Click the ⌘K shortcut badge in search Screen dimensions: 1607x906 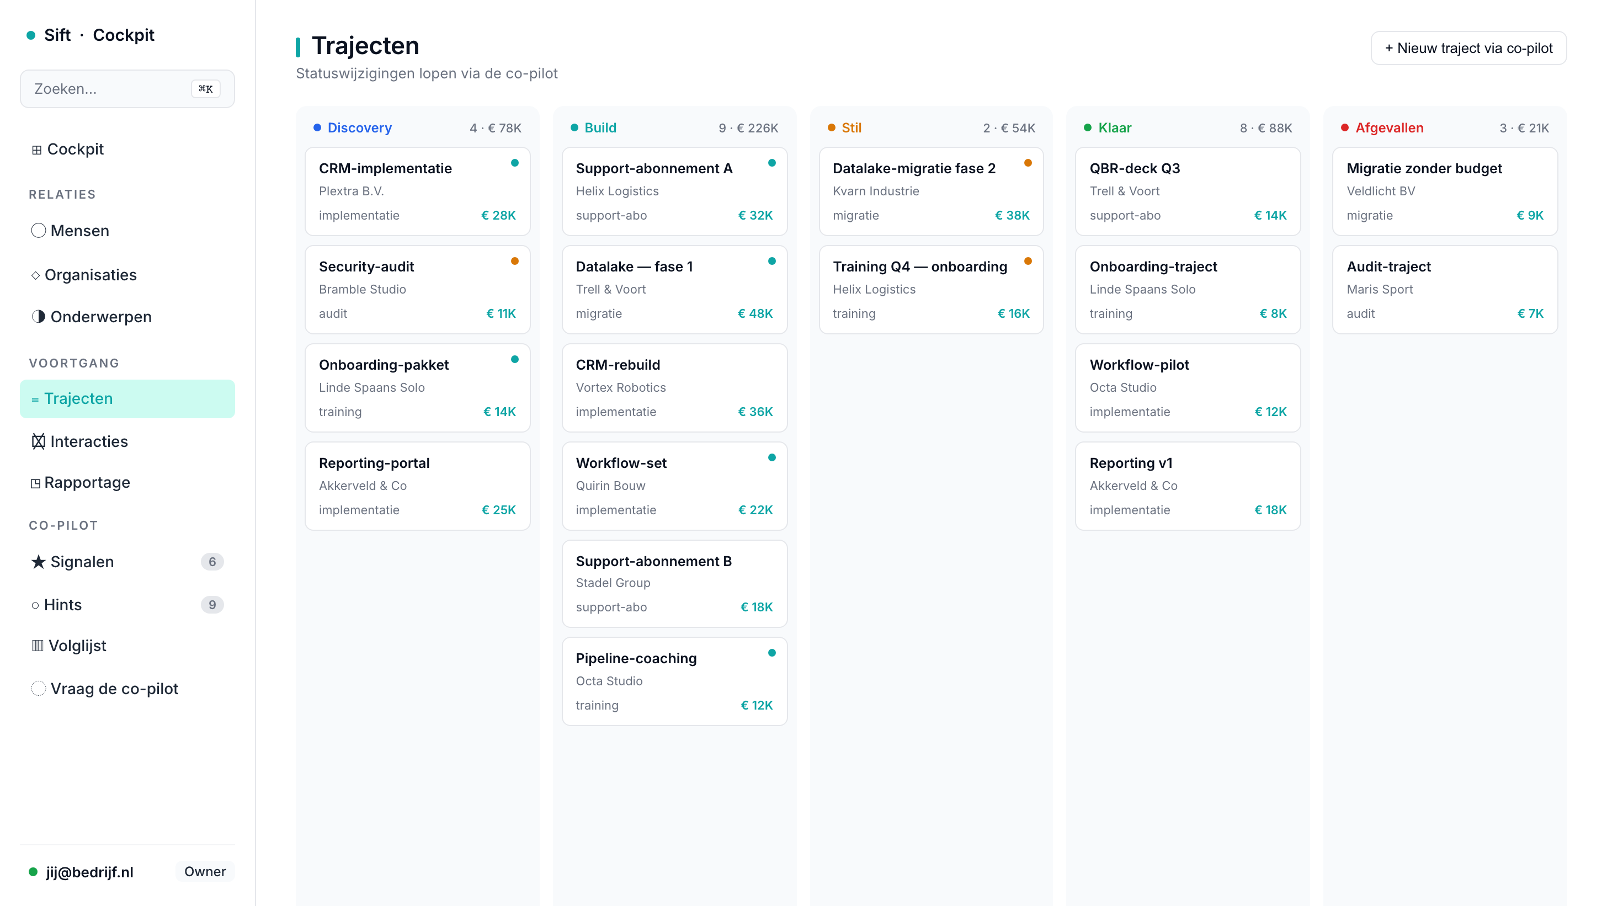pos(205,89)
